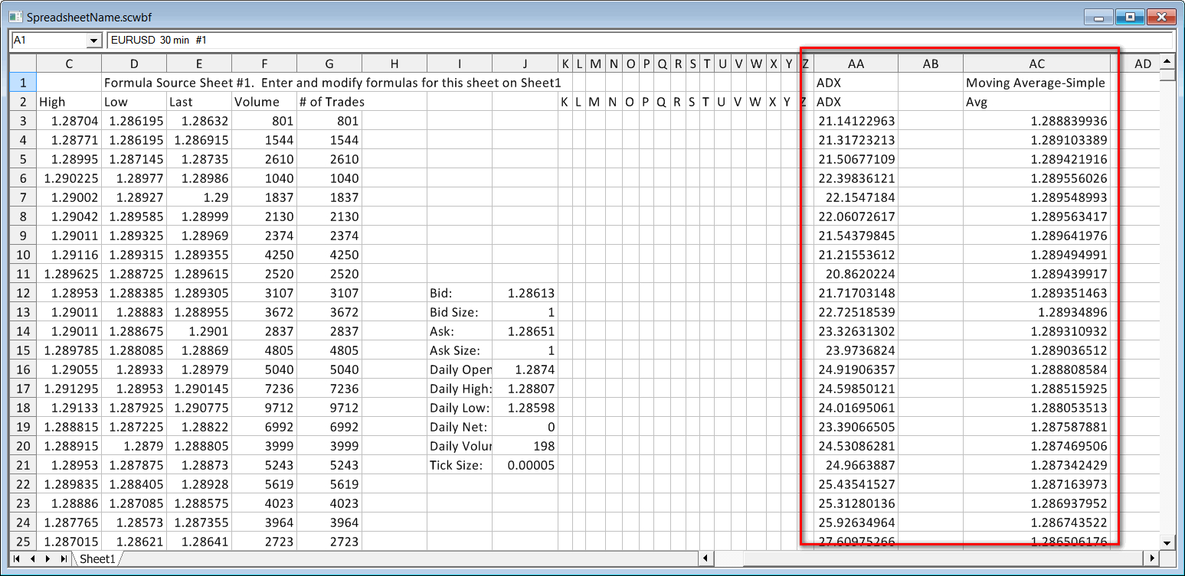Select column AA header
Screen dimensions: 1185x576
856,63
